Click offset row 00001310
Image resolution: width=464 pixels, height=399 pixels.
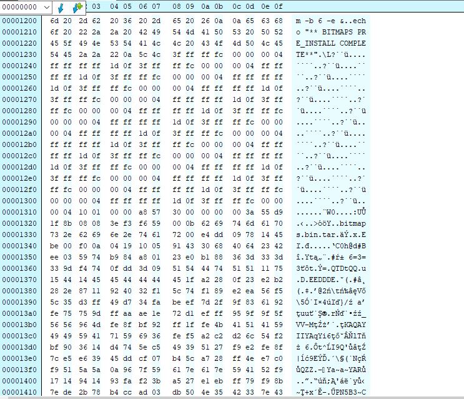(19, 212)
